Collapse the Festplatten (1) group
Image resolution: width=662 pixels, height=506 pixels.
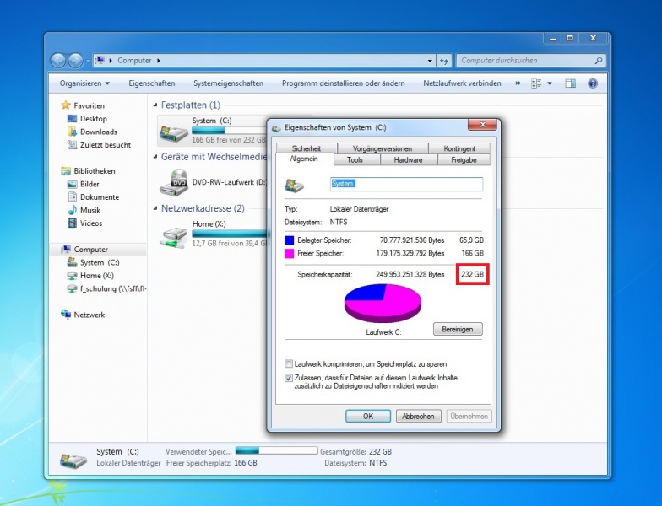(155, 105)
